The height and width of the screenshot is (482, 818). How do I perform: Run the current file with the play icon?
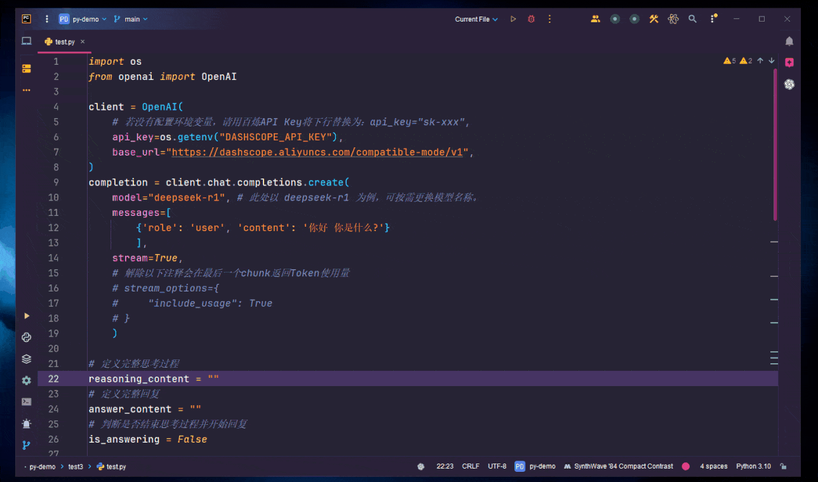tap(513, 19)
